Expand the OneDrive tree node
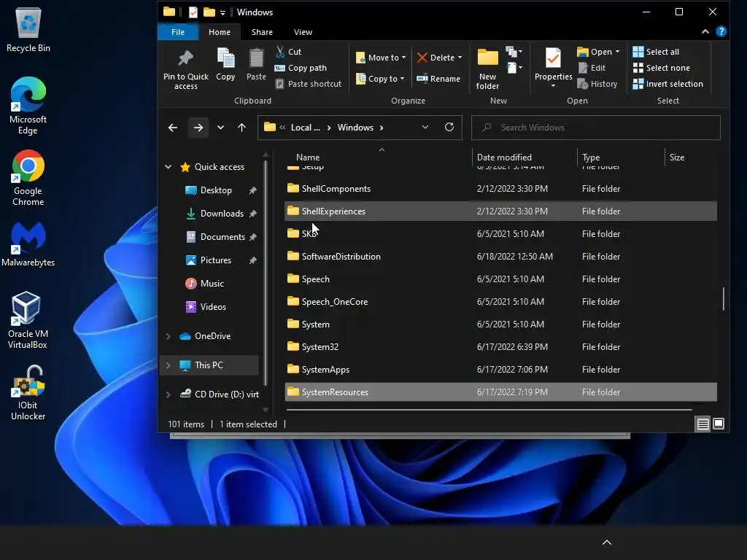747x560 pixels. (169, 336)
